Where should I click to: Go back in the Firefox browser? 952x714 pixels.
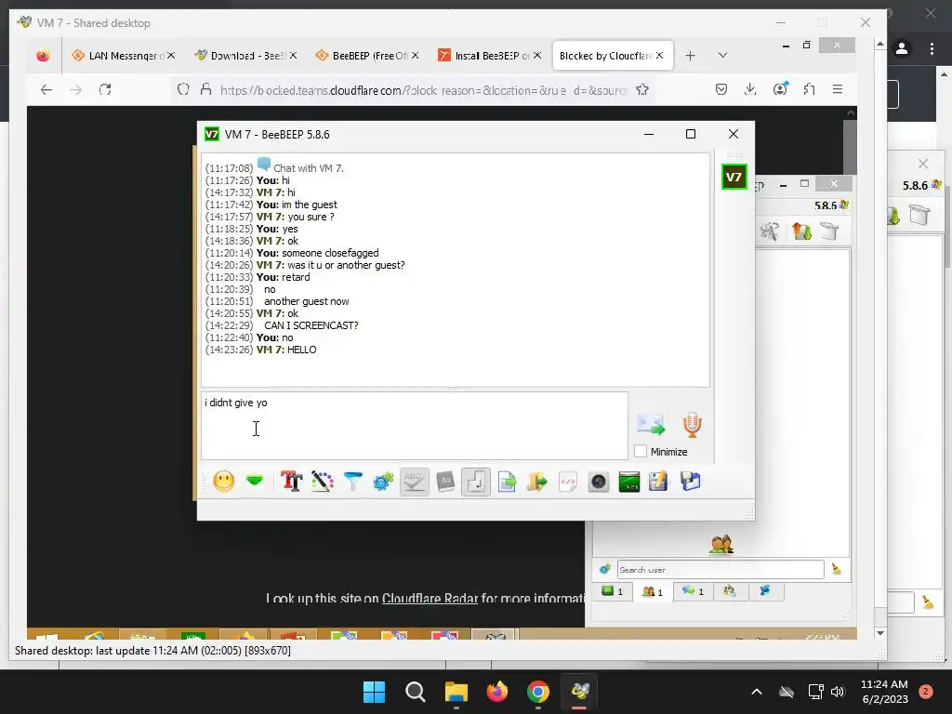(x=46, y=90)
